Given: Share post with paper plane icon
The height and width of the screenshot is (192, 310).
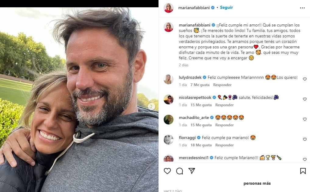Looking at the screenshot, I should point(192,171).
